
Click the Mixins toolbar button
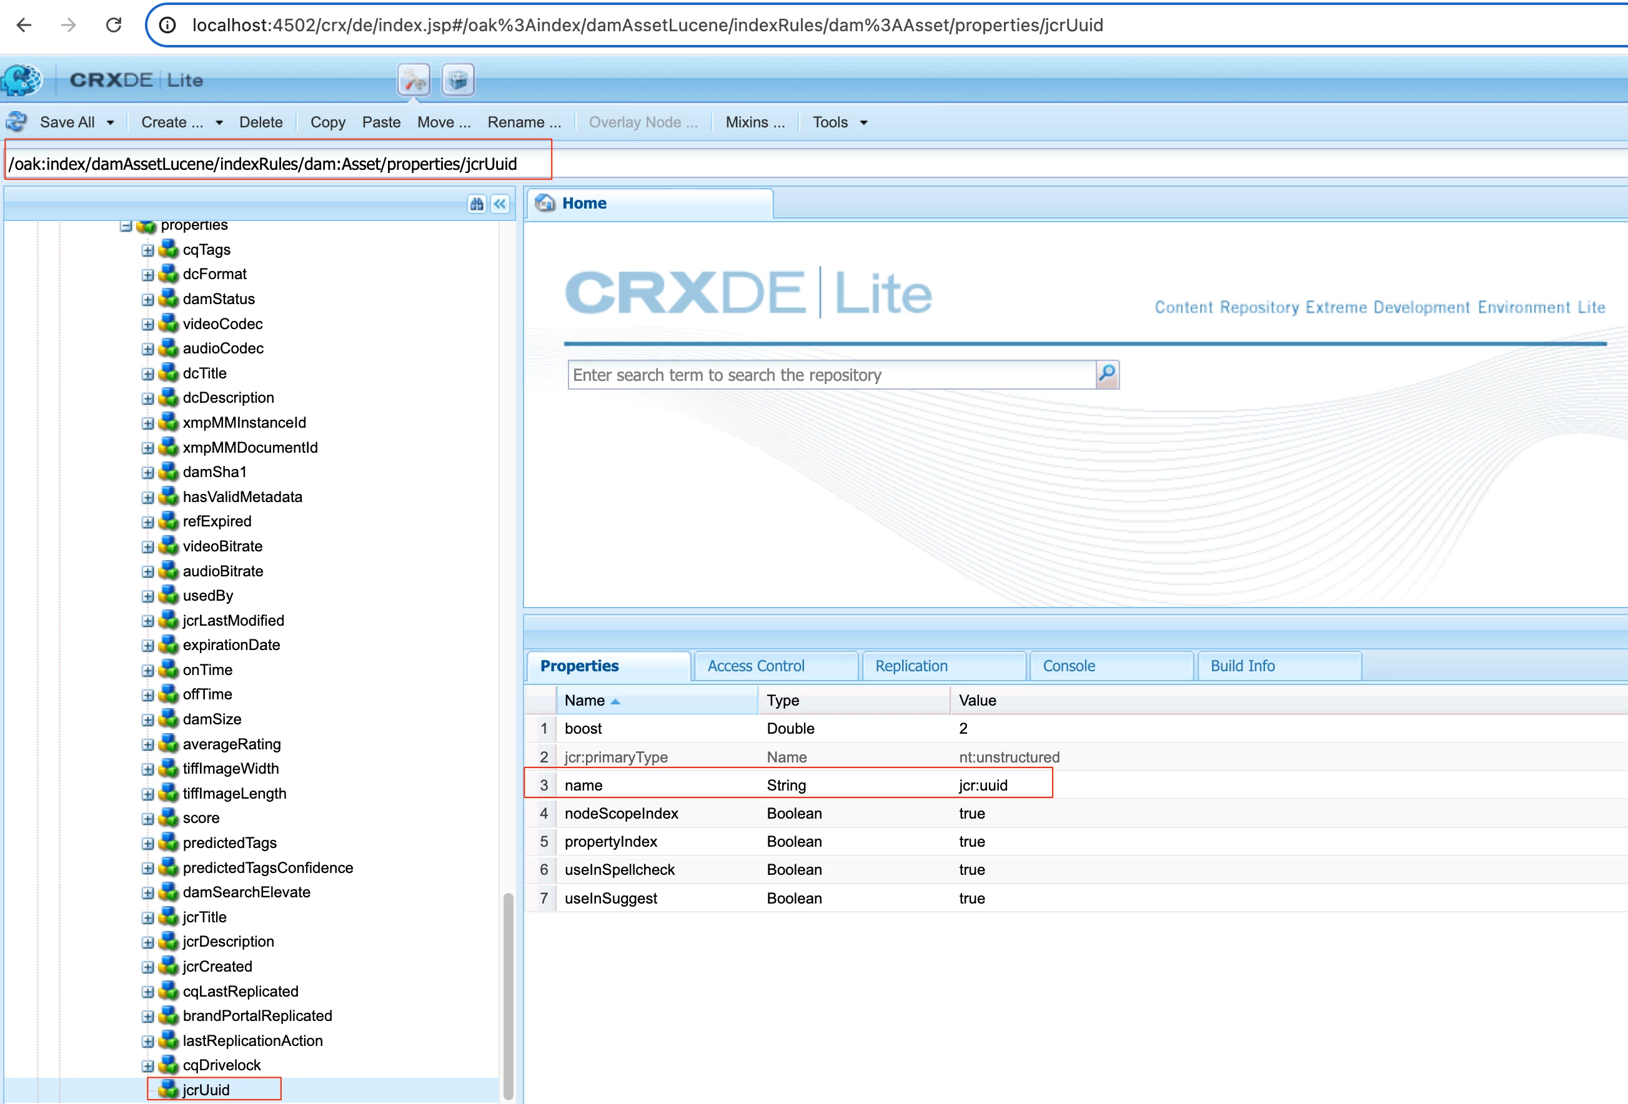click(755, 122)
